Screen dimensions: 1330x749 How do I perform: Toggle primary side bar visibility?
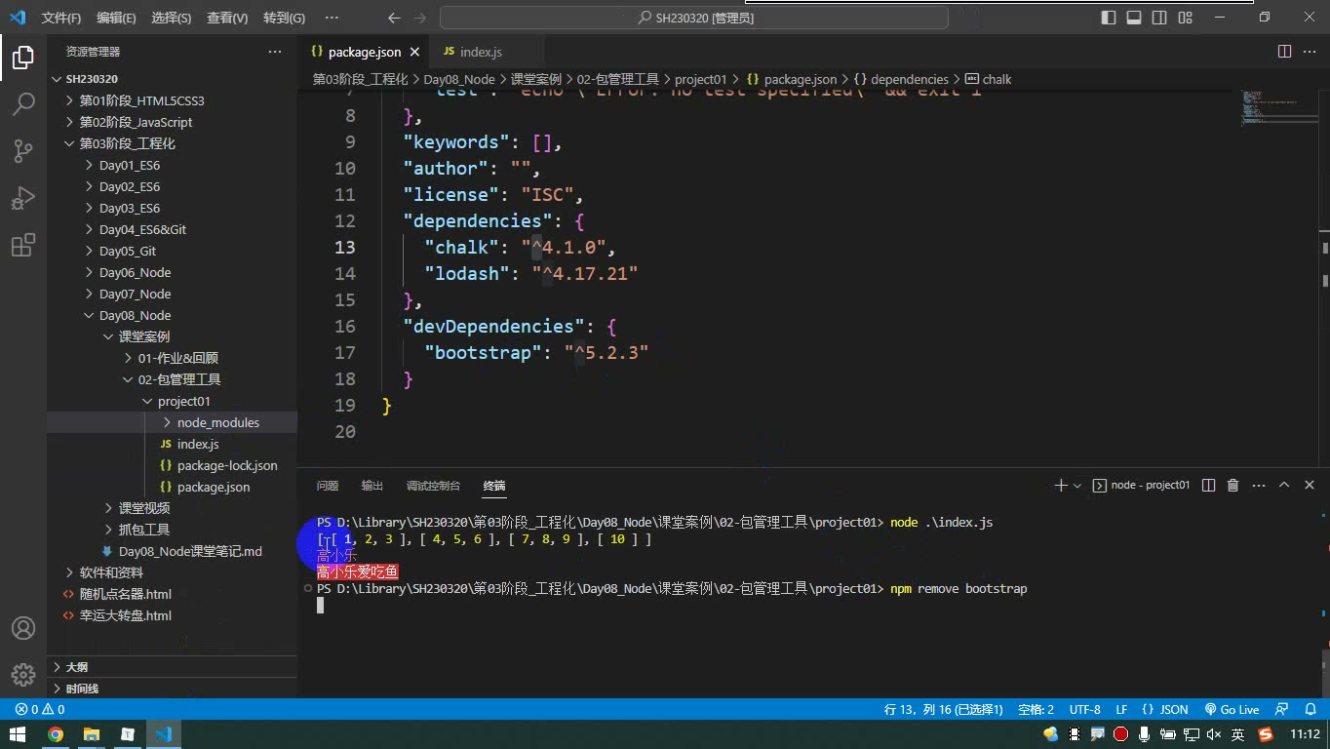click(1109, 18)
